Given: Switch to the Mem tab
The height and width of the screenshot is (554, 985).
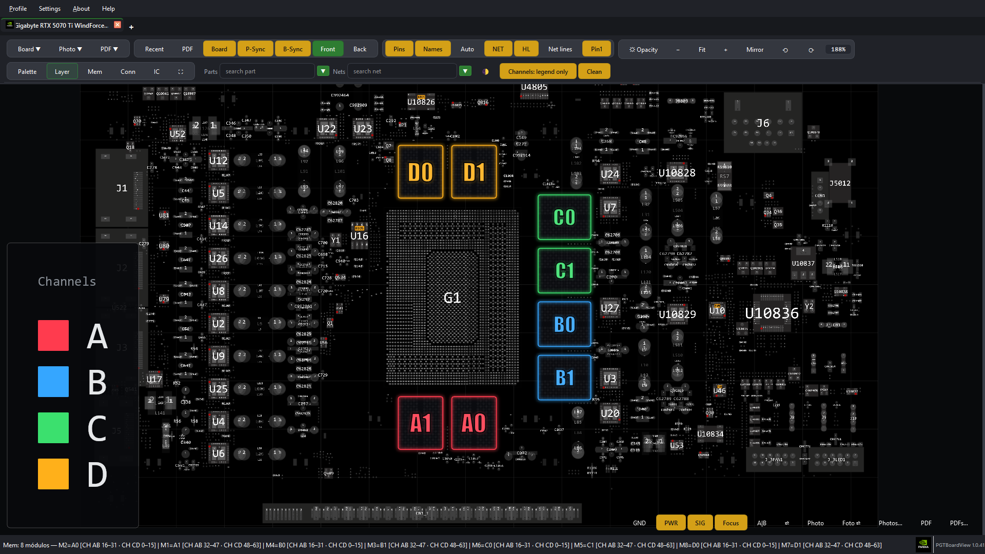Looking at the screenshot, I should [95, 72].
